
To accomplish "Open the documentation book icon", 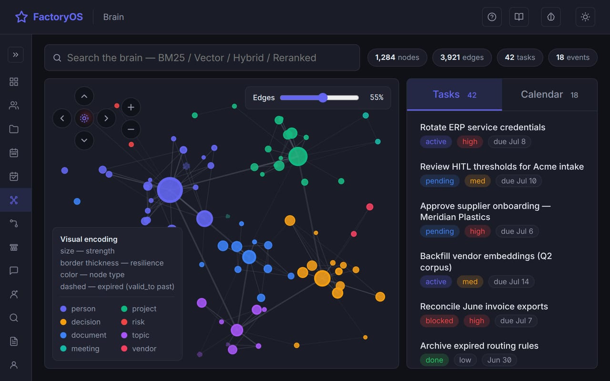I will [x=519, y=17].
